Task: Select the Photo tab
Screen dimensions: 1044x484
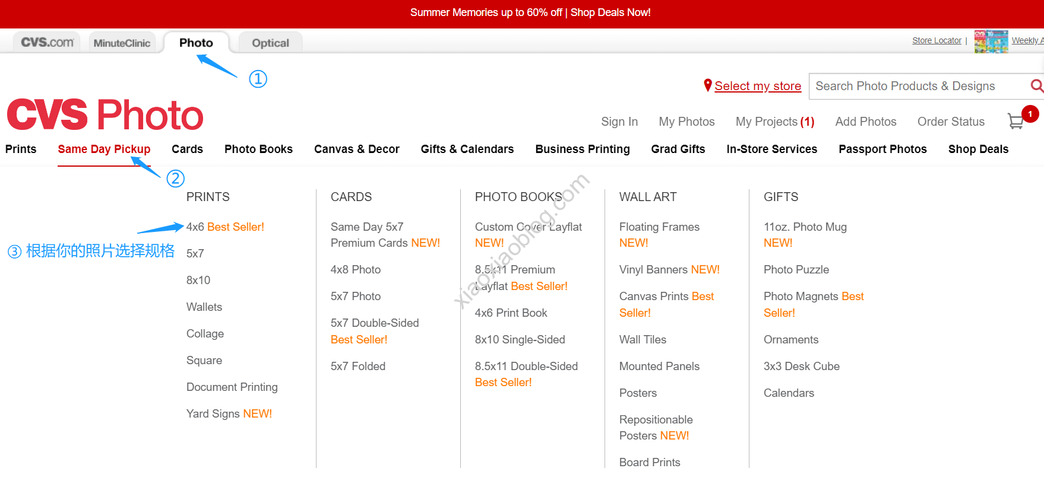Action: pos(196,43)
